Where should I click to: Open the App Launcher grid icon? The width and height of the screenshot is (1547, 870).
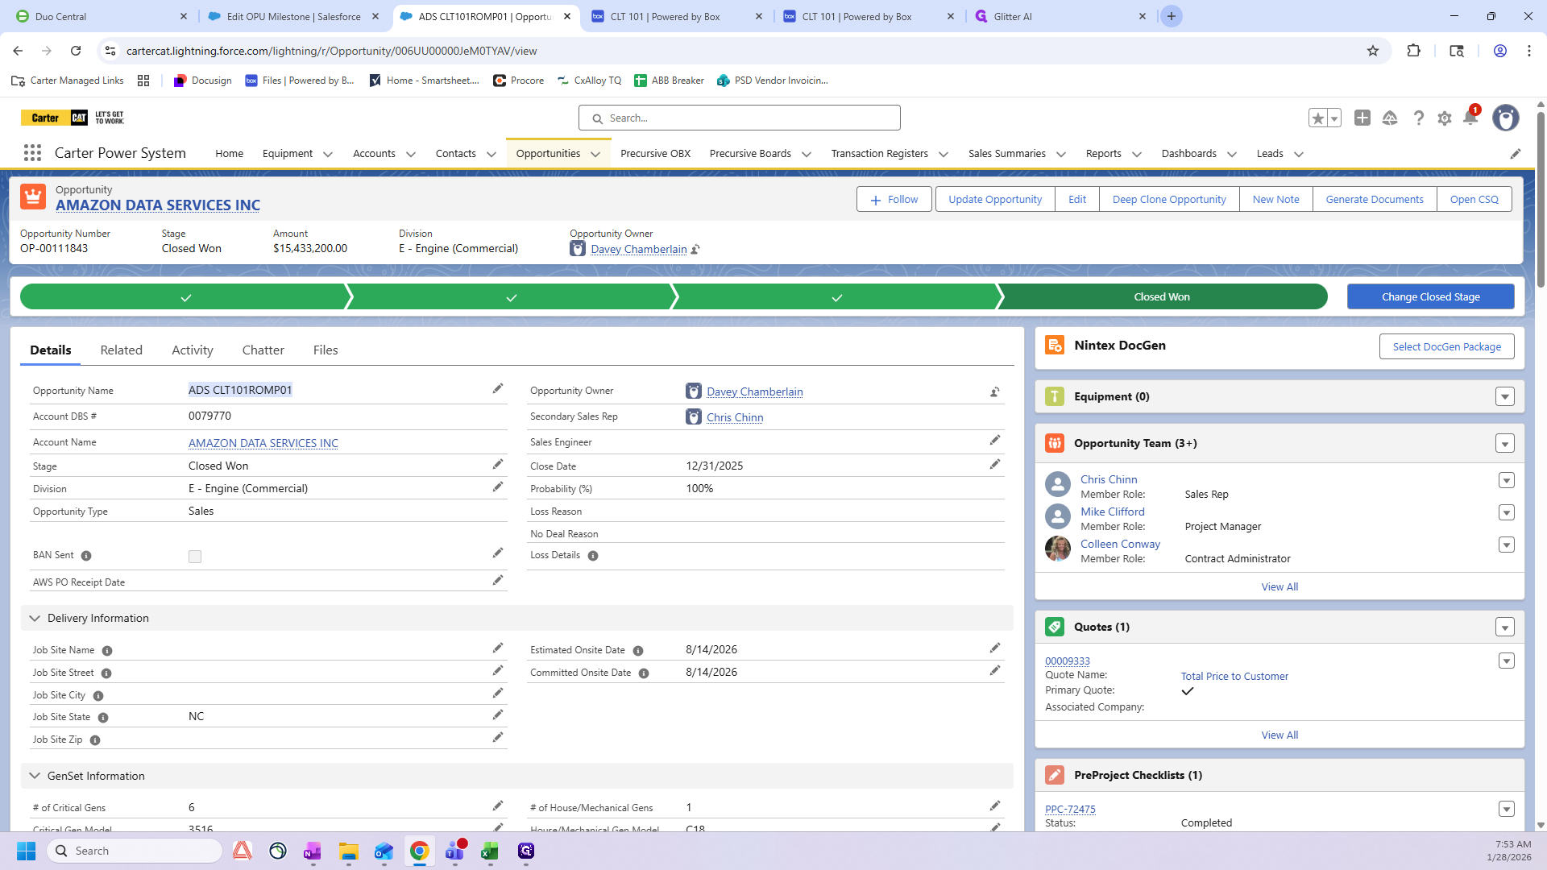[x=32, y=153]
